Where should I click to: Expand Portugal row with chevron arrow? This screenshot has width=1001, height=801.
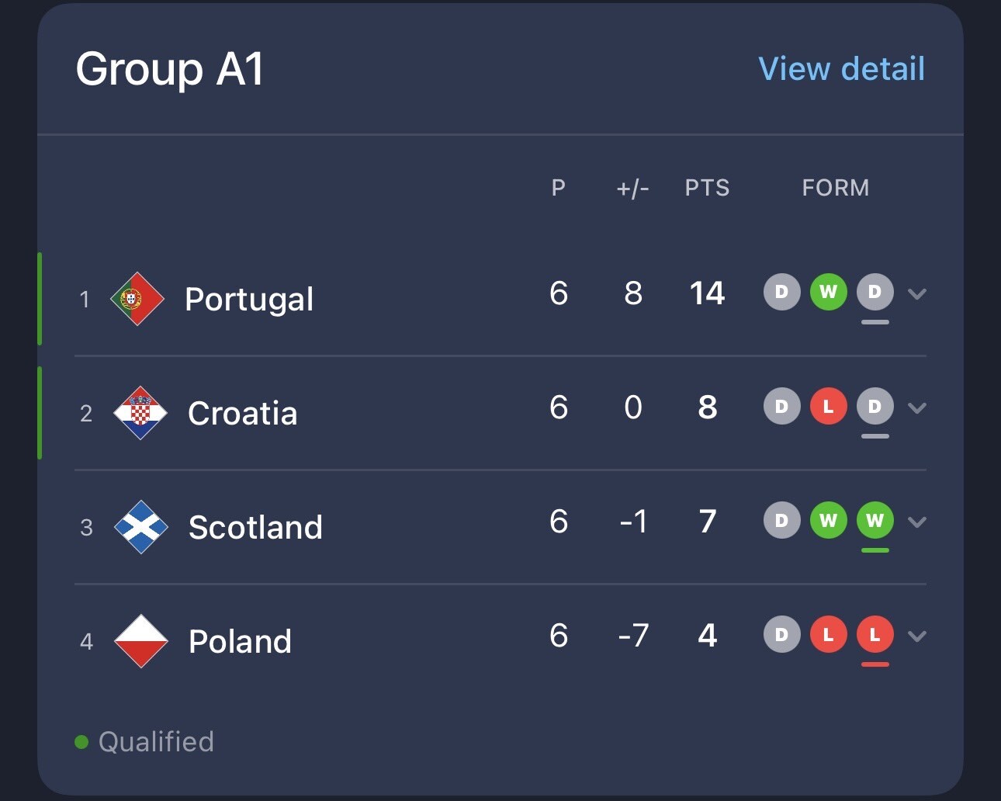(917, 294)
